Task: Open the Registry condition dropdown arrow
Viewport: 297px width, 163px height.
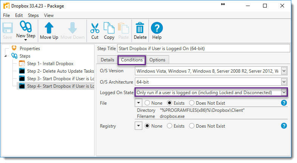Action: [x=138, y=126]
